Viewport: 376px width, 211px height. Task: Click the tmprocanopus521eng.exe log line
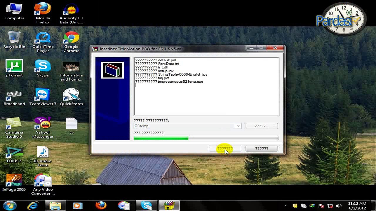click(169, 82)
